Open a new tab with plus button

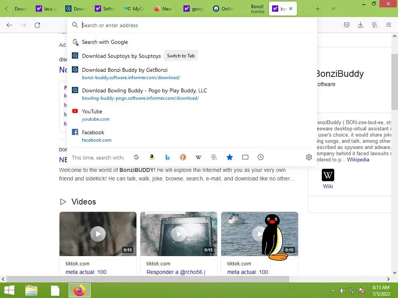tap(318, 9)
